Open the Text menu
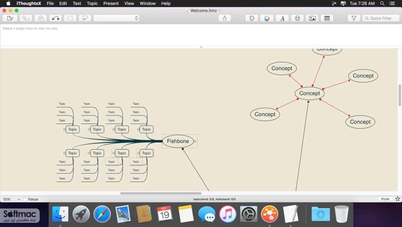This screenshot has width=402, height=227. 76,3
